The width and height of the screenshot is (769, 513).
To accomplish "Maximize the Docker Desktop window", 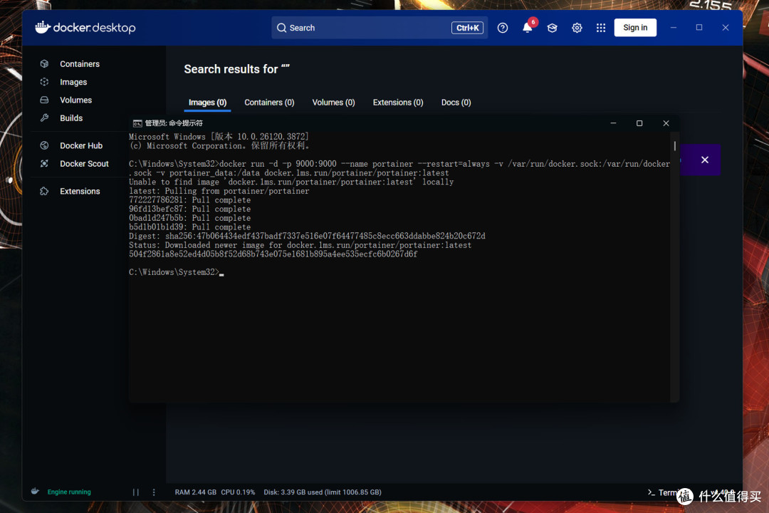I will coord(699,28).
